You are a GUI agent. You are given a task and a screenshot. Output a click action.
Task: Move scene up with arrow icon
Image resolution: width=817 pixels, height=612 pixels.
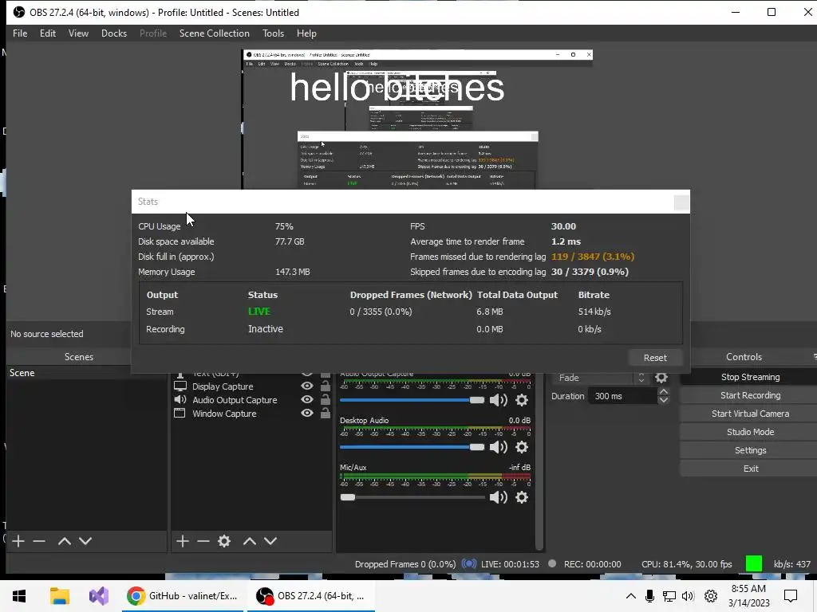tap(65, 541)
